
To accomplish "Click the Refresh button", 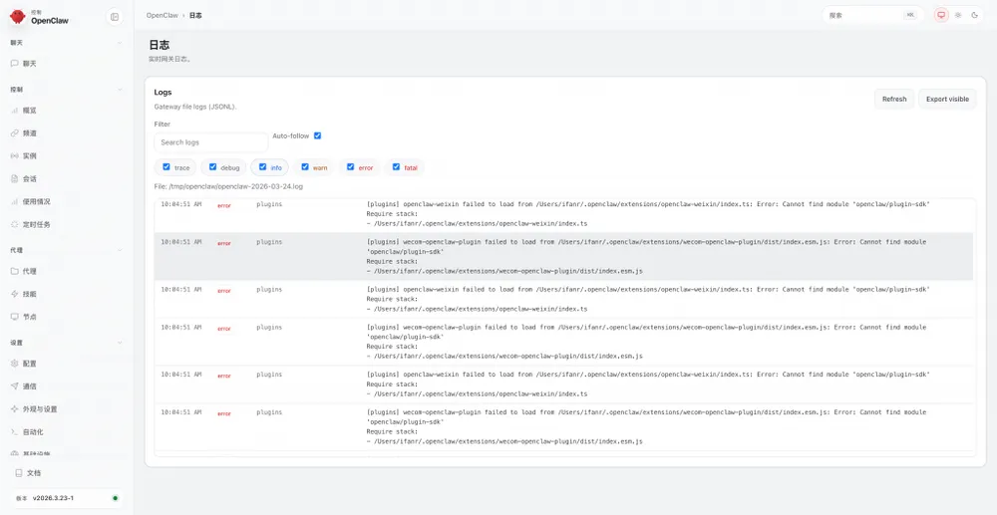I will [x=894, y=99].
